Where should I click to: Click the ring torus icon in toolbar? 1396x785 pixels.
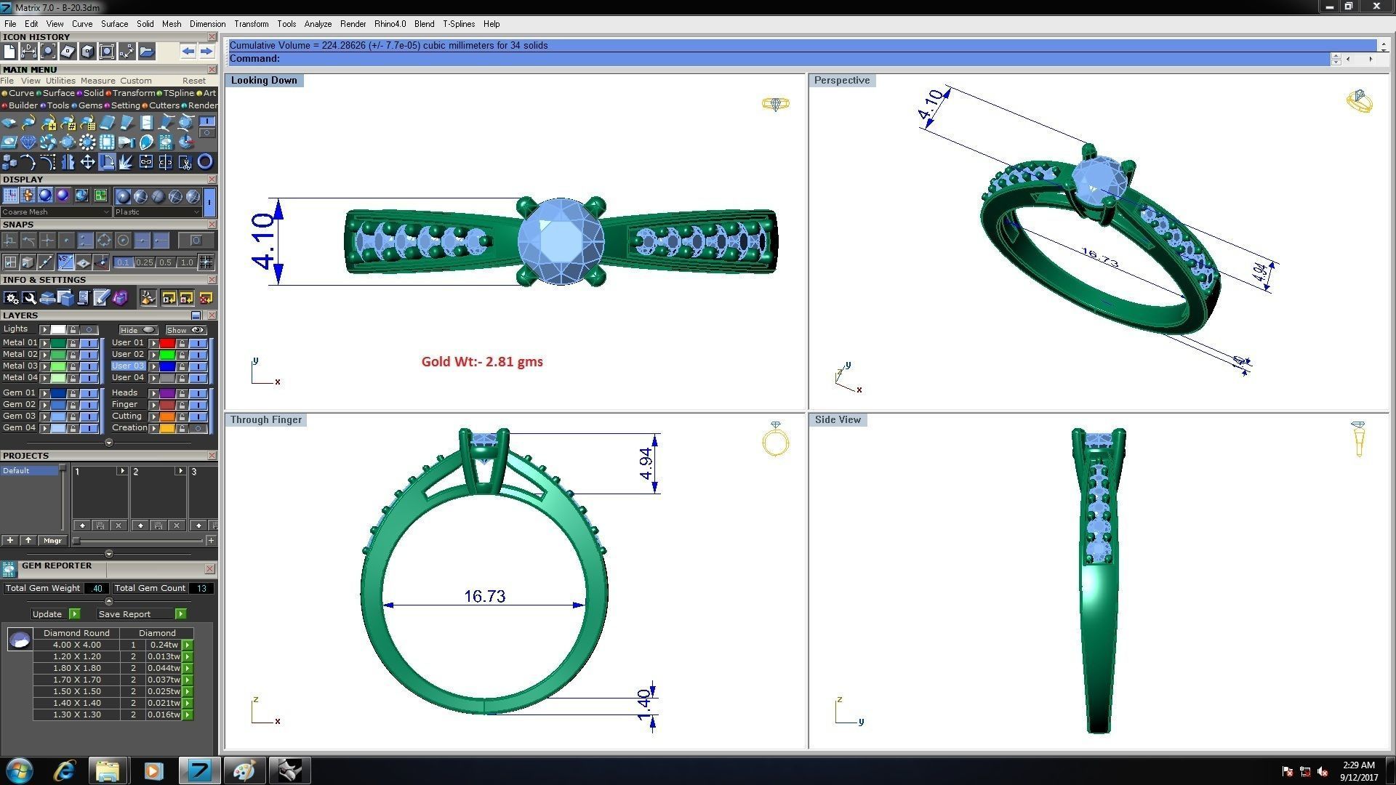[x=205, y=162]
